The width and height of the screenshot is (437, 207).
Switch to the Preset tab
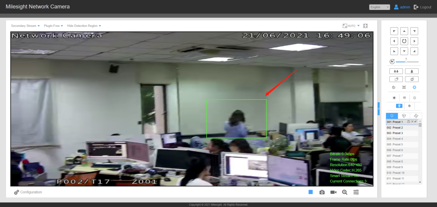pos(392,116)
